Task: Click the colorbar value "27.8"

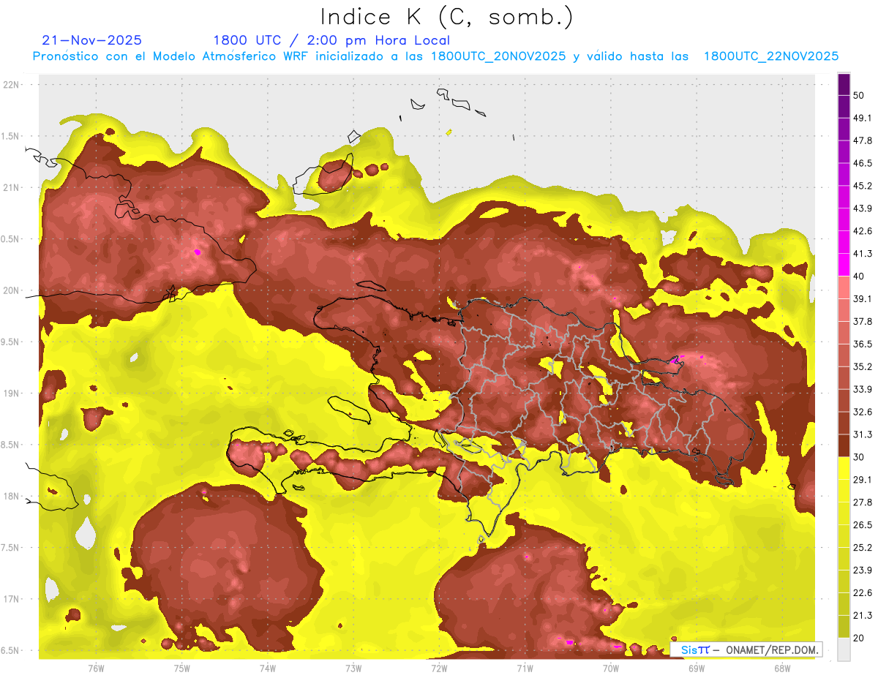Action: (863, 502)
